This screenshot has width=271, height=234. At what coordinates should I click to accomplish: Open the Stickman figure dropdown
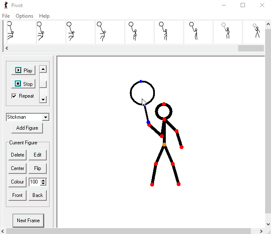coord(45,117)
